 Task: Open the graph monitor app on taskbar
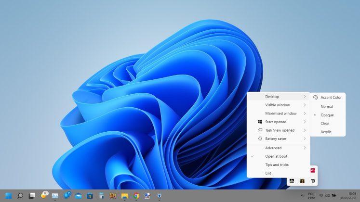point(55,196)
